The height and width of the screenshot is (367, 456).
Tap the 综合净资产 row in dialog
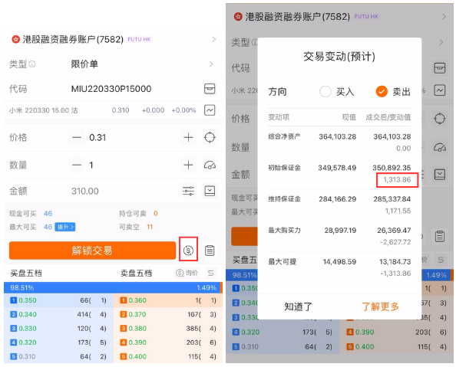tap(339, 143)
